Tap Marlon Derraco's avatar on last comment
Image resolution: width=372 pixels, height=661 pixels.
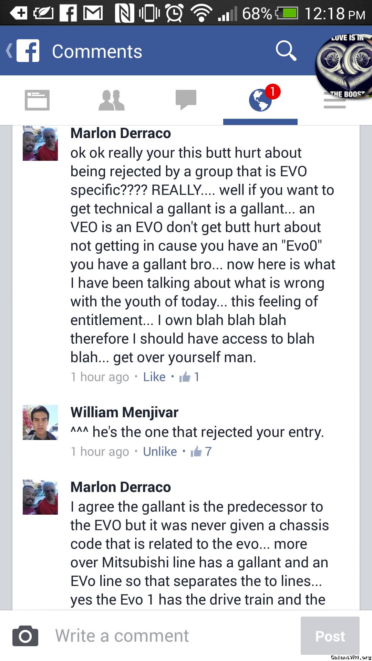40,497
